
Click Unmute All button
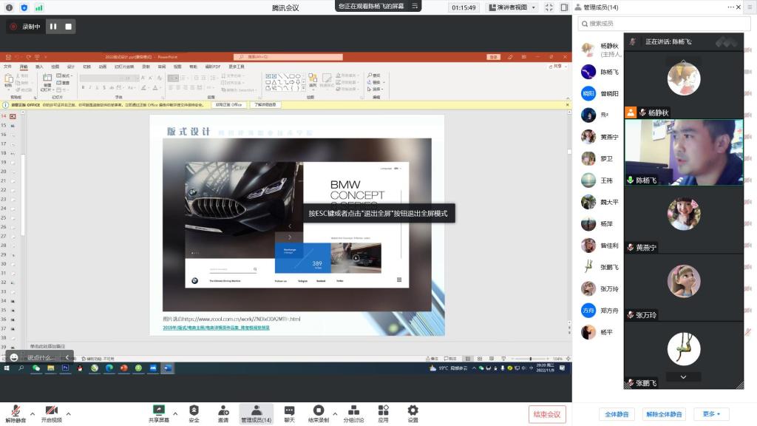(x=664, y=414)
